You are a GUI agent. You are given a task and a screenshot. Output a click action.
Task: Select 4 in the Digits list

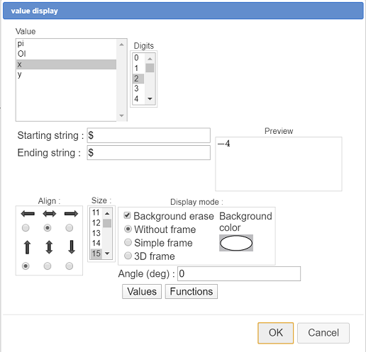pyautogui.click(x=138, y=98)
